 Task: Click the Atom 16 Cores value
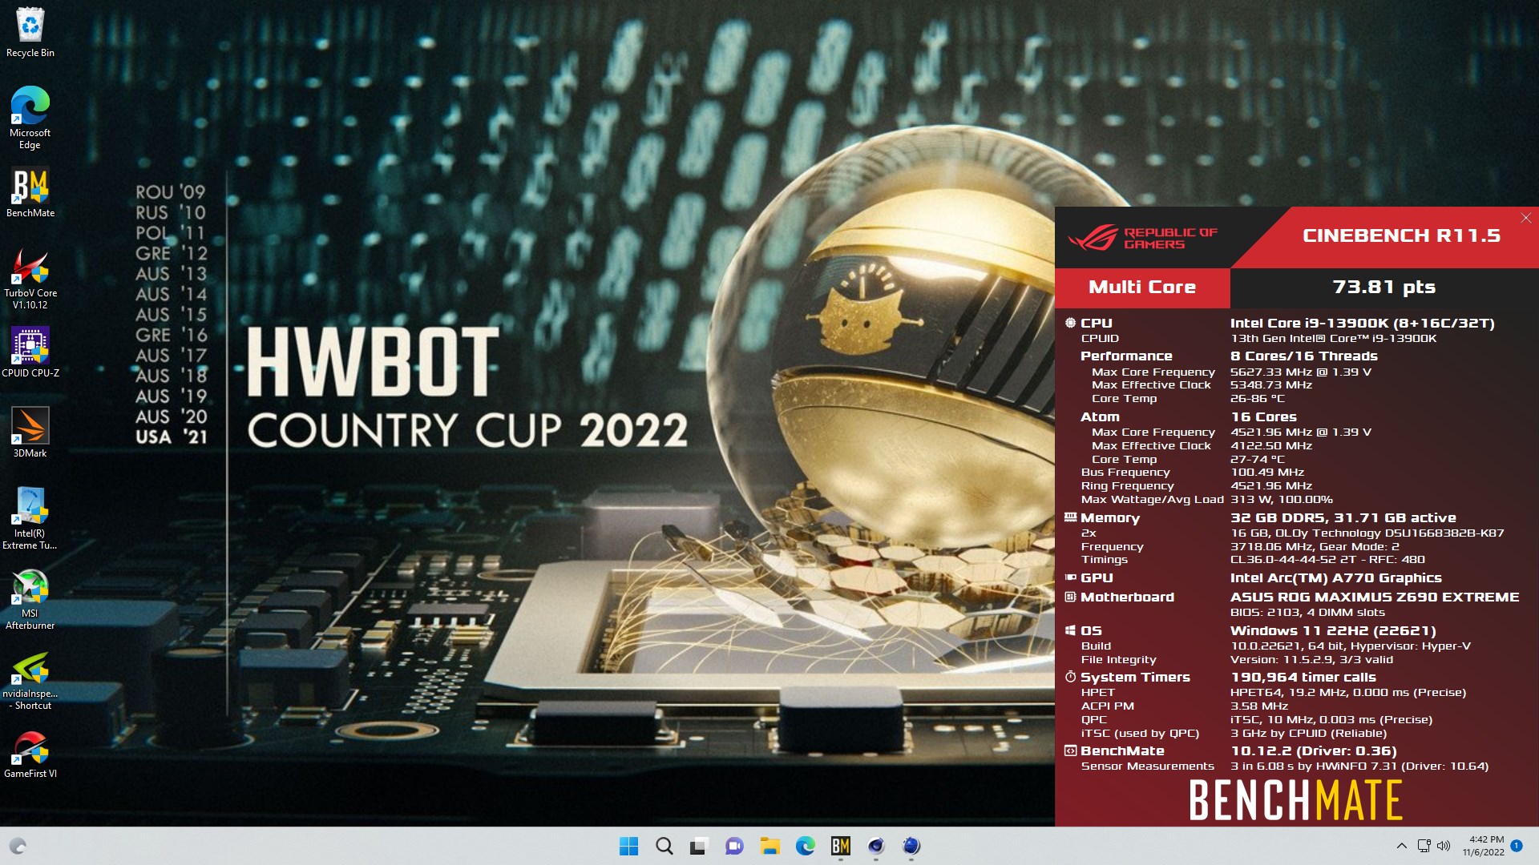pyautogui.click(x=1263, y=416)
